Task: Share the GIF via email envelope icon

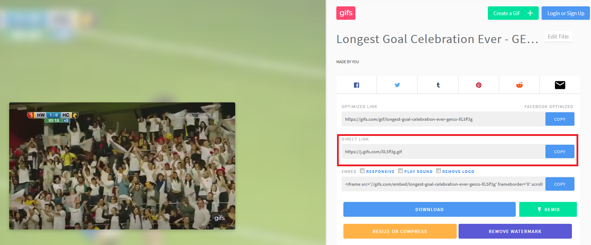Action: click(560, 85)
